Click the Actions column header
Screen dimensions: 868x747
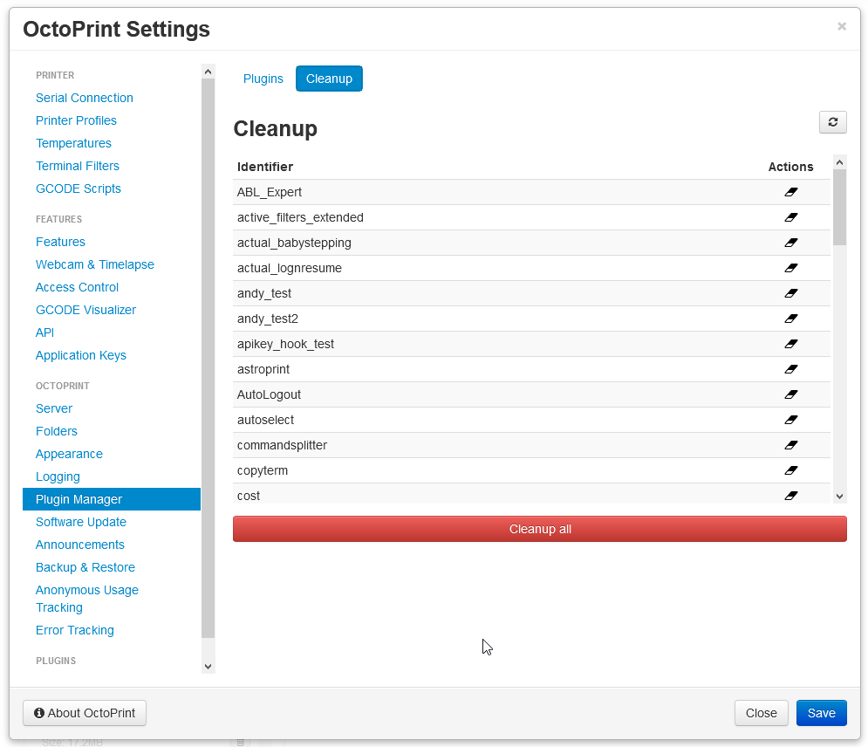[790, 167]
